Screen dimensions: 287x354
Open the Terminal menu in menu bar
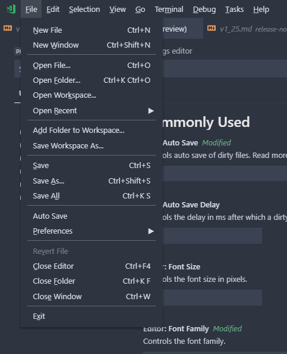169,10
